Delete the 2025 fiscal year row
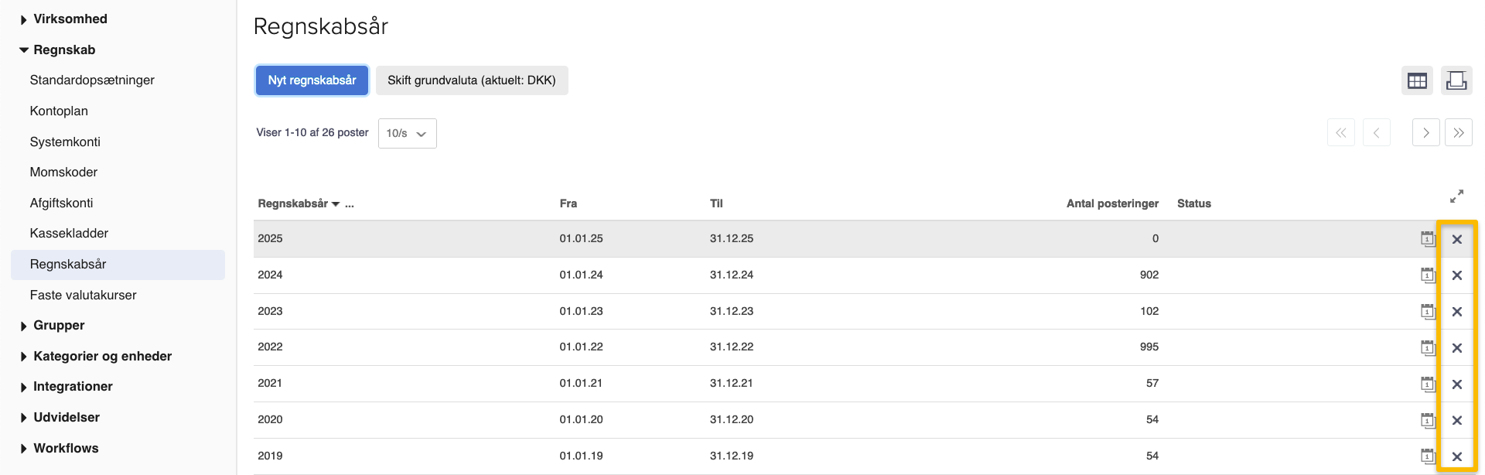The height and width of the screenshot is (475, 1485). [x=1456, y=239]
